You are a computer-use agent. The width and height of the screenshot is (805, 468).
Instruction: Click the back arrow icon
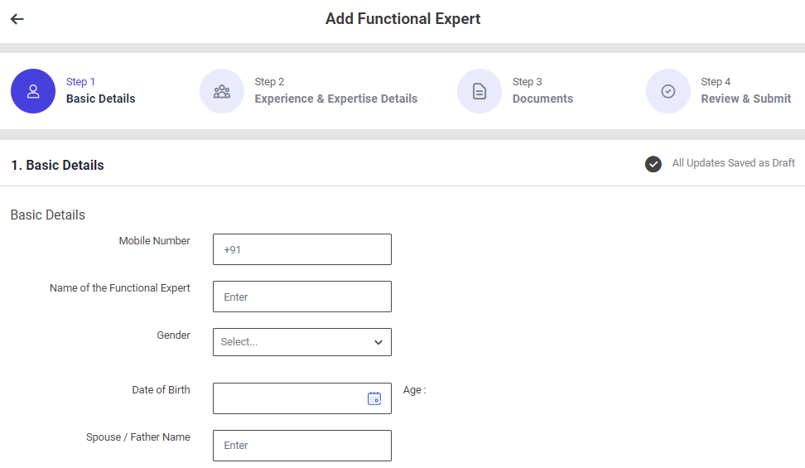pyautogui.click(x=17, y=19)
